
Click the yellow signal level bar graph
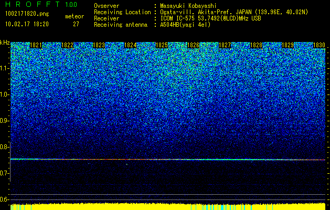[x=168, y=207]
